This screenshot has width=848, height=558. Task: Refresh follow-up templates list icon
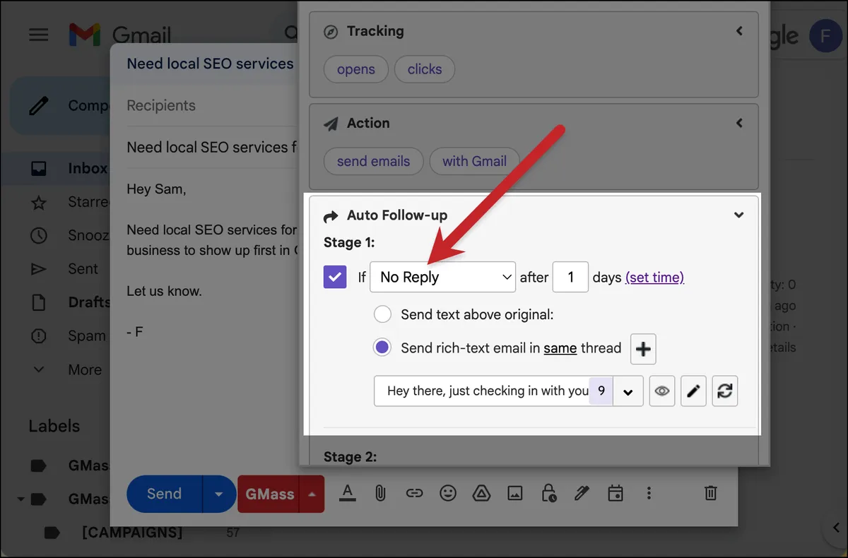(724, 391)
